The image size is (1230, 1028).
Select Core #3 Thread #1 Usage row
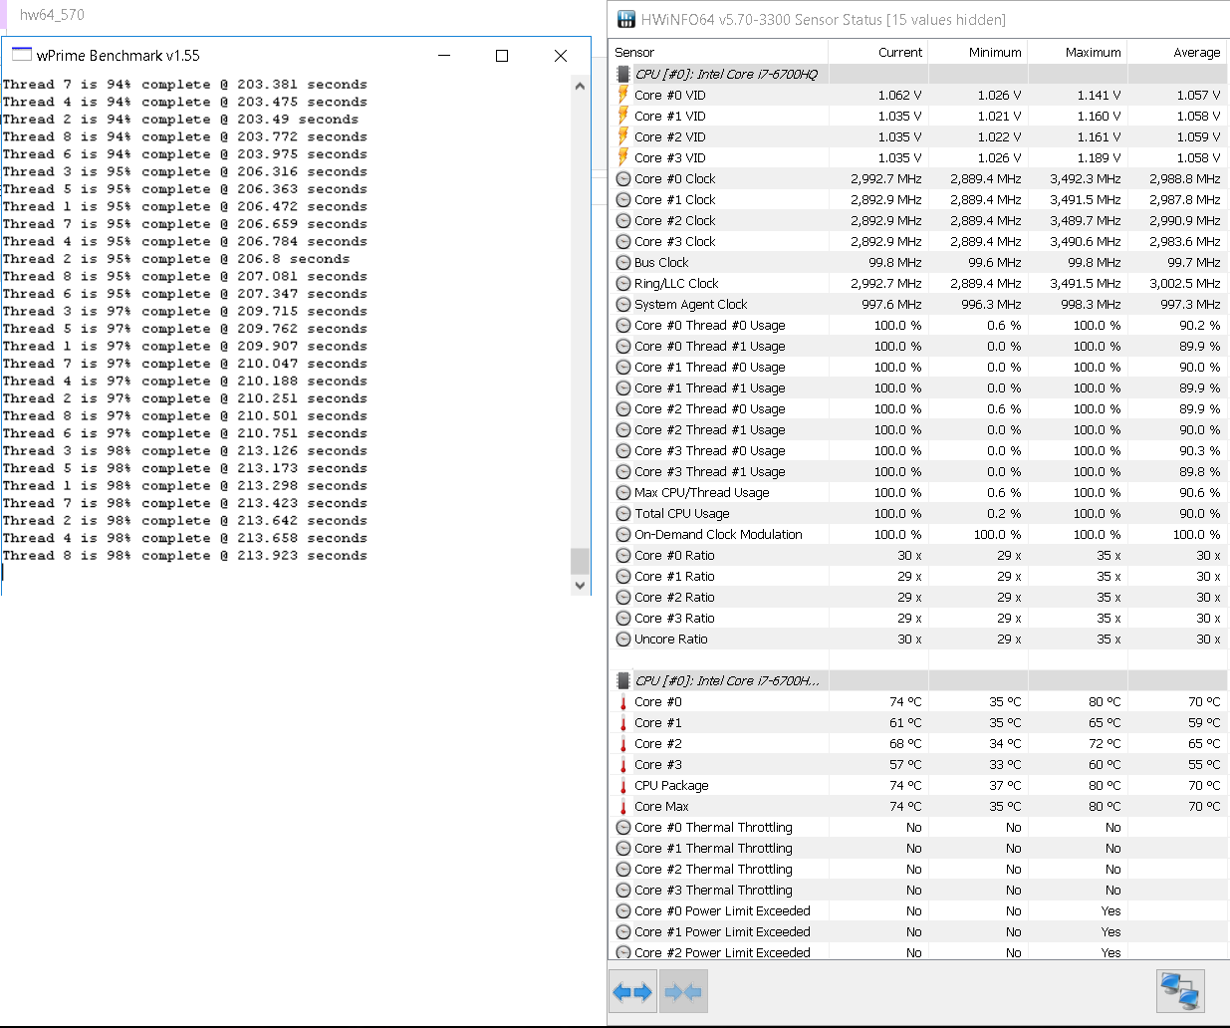coord(918,471)
